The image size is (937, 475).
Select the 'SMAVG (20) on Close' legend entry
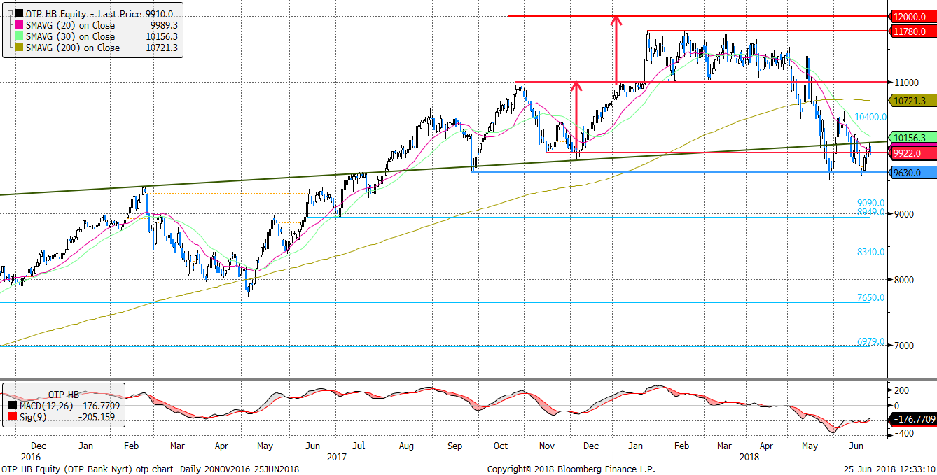[70, 25]
